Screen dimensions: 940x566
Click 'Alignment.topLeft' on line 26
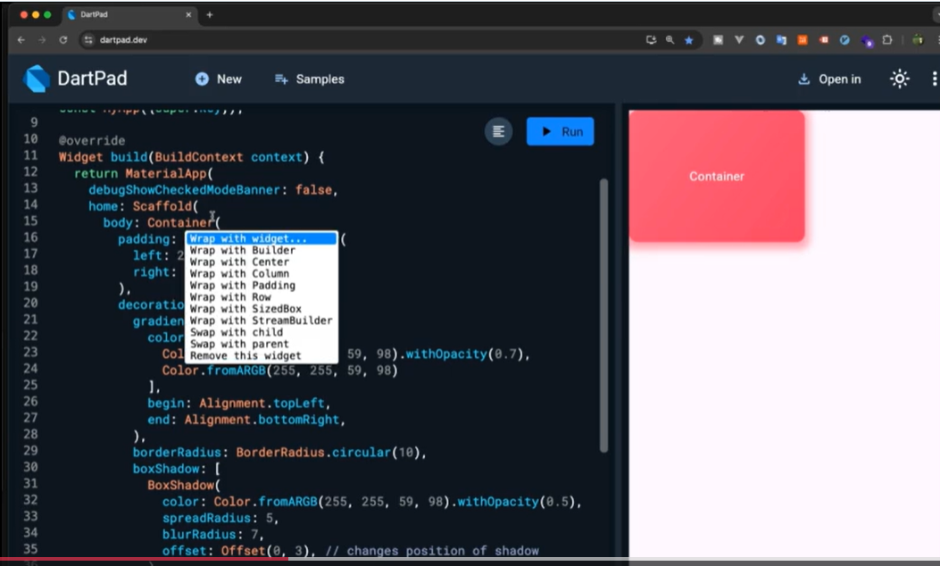click(262, 403)
